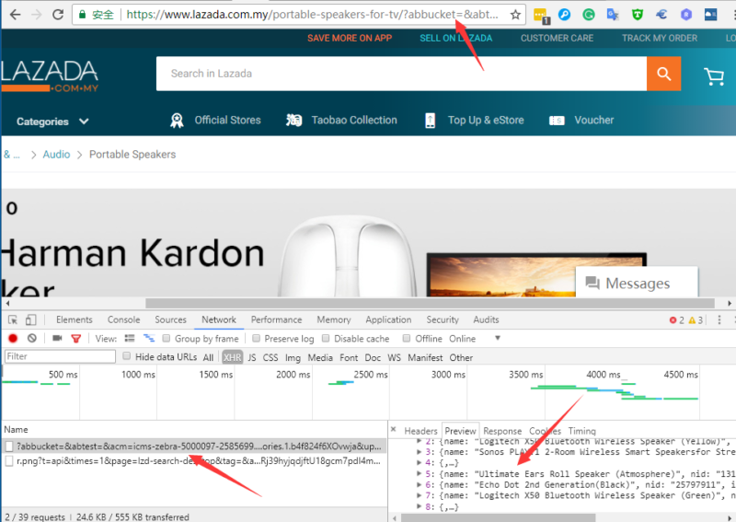736x522 pixels.
Task: Toggle capture screenshots camera icon
Action: click(57, 338)
